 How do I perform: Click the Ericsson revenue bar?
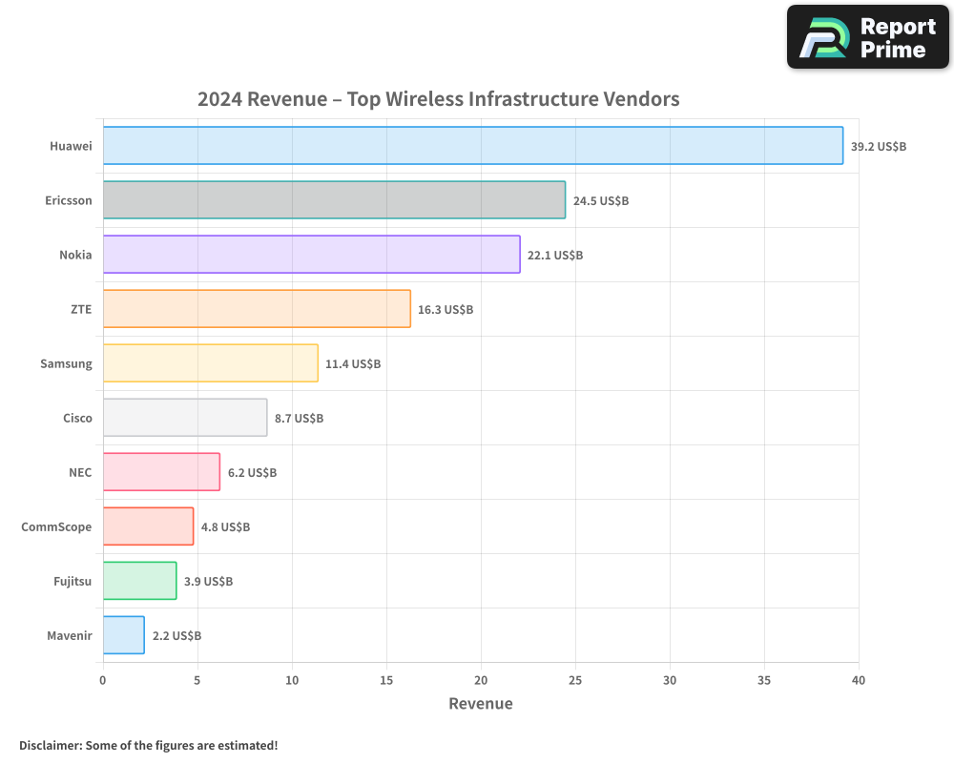(x=334, y=200)
